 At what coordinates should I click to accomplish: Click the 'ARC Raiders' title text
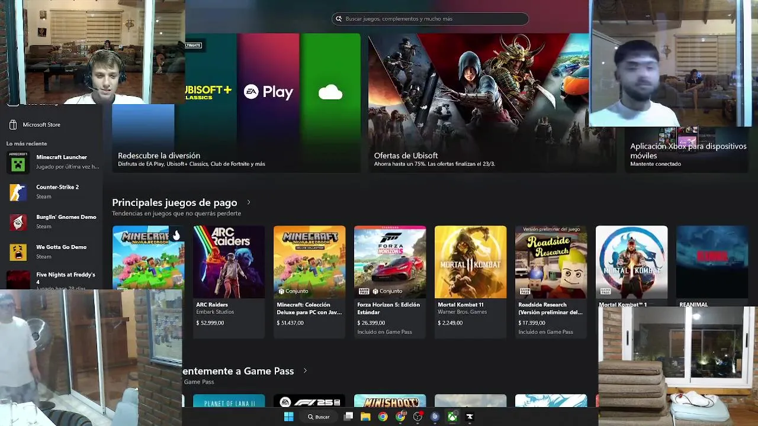coord(212,305)
